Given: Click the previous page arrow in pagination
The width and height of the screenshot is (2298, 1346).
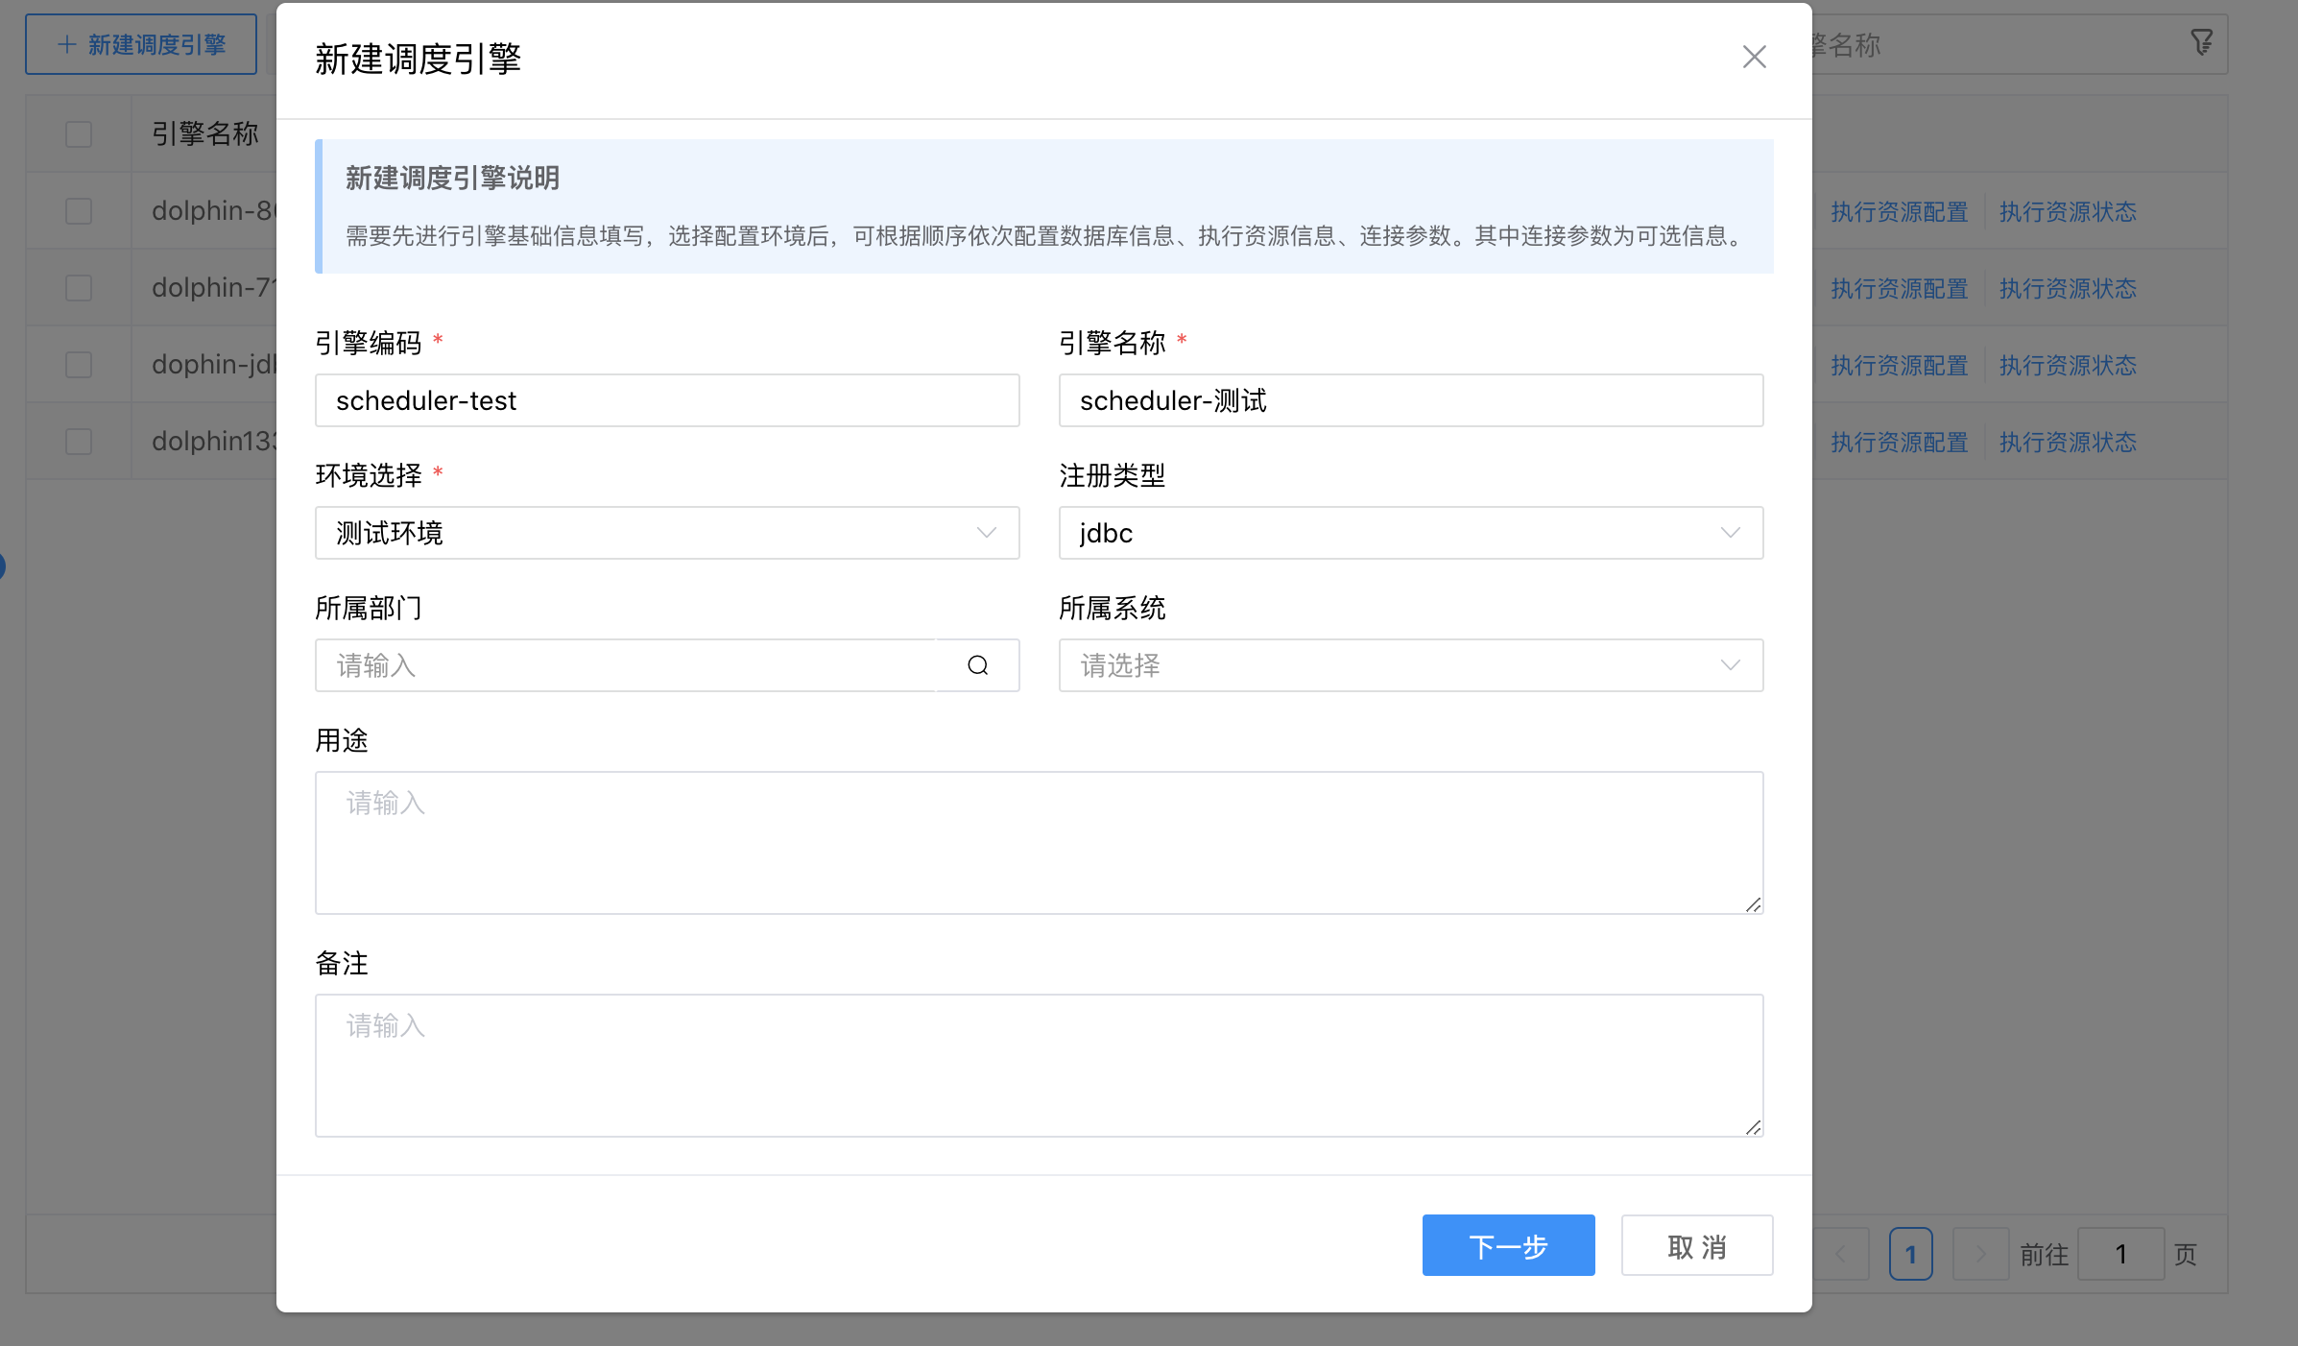Looking at the screenshot, I should click(1840, 1253).
